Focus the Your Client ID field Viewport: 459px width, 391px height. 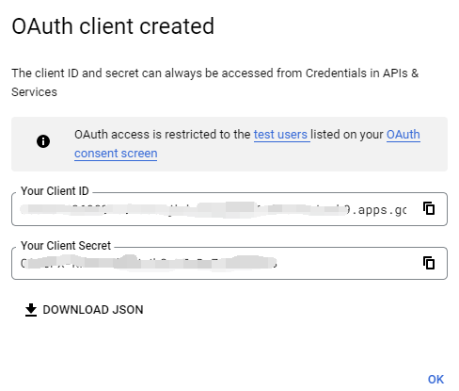coord(229,209)
